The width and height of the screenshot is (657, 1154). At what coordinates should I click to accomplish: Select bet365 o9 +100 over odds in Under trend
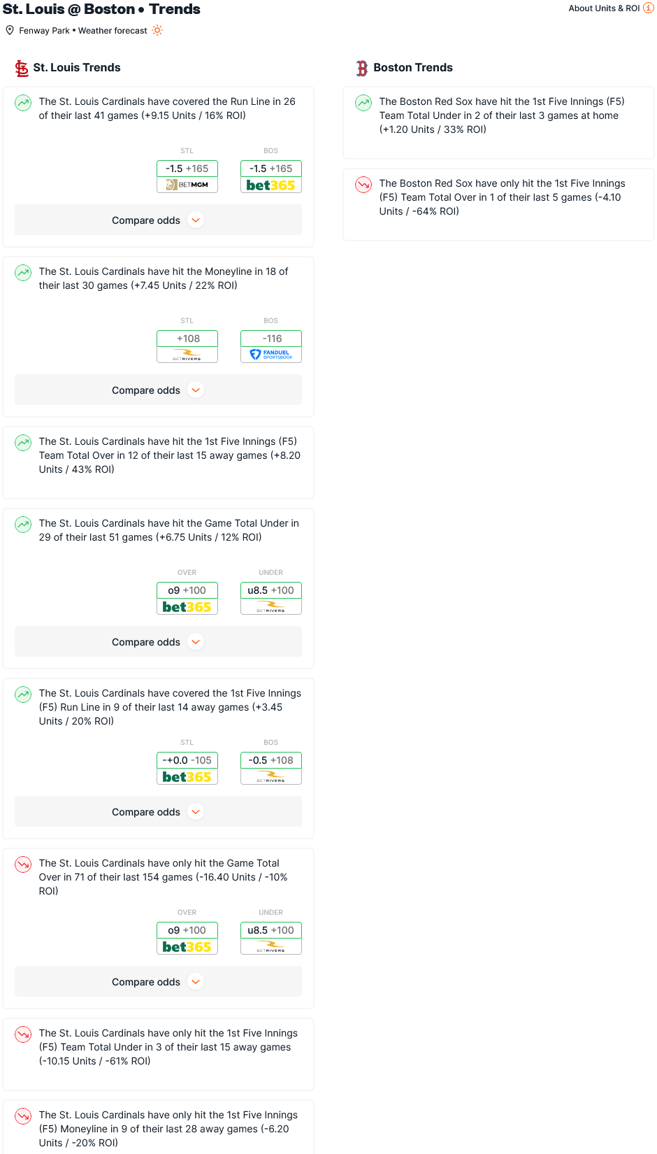pos(187,599)
